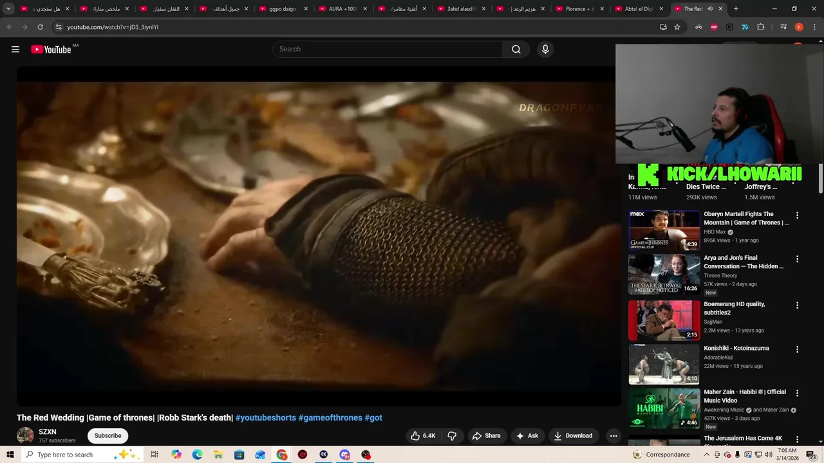824x463 pixels.
Task: Open options for Arya and Jon's video
Action: [x=797, y=259]
